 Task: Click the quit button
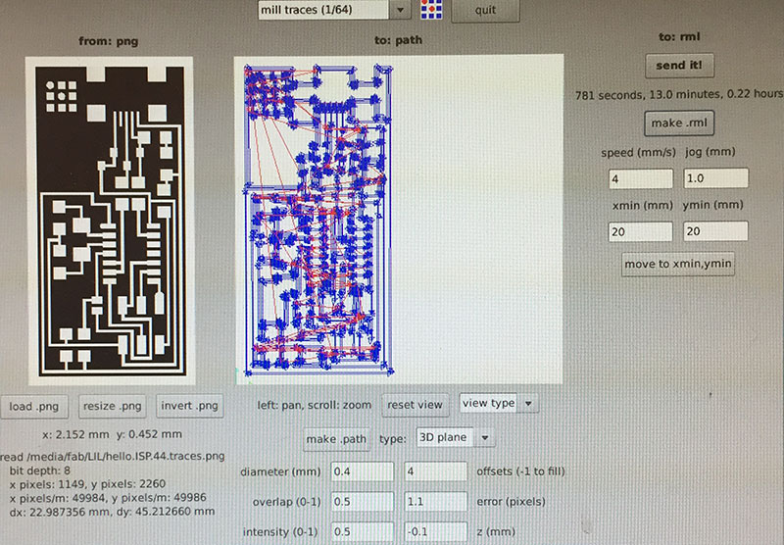(x=485, y=10)
